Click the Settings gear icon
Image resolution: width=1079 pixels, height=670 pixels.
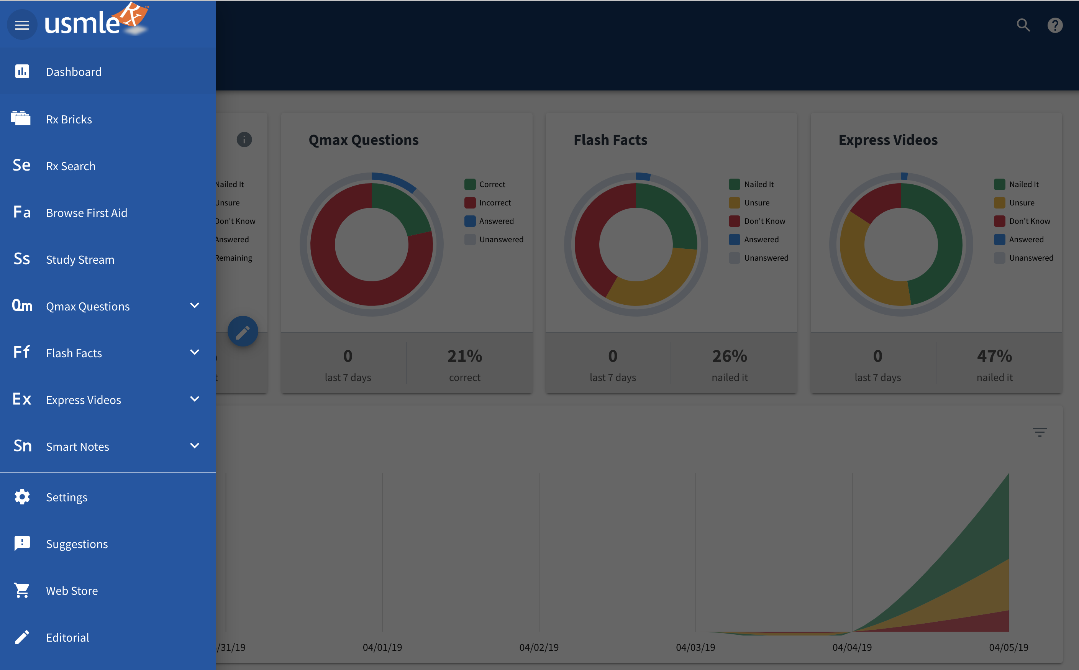pos(22,497)
